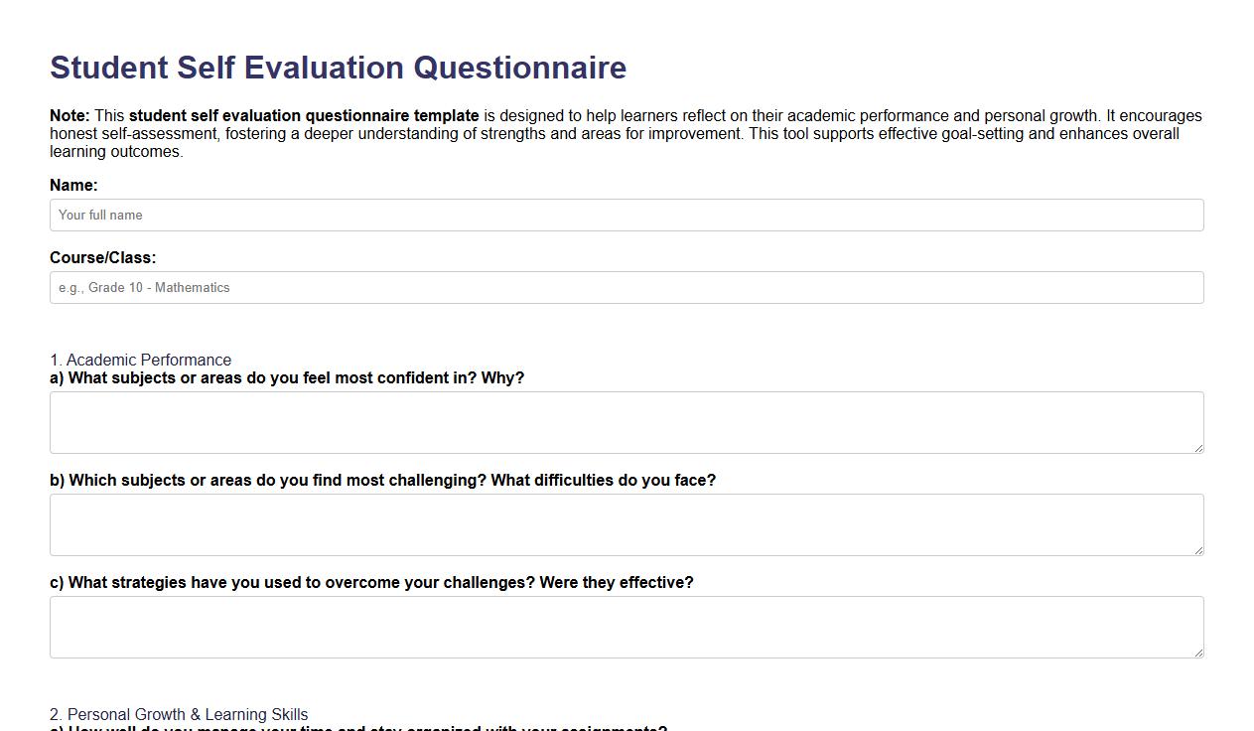Click the strategies to overcome challenges answer box
Screen dimensions: 1254x731
coord(627,626)
